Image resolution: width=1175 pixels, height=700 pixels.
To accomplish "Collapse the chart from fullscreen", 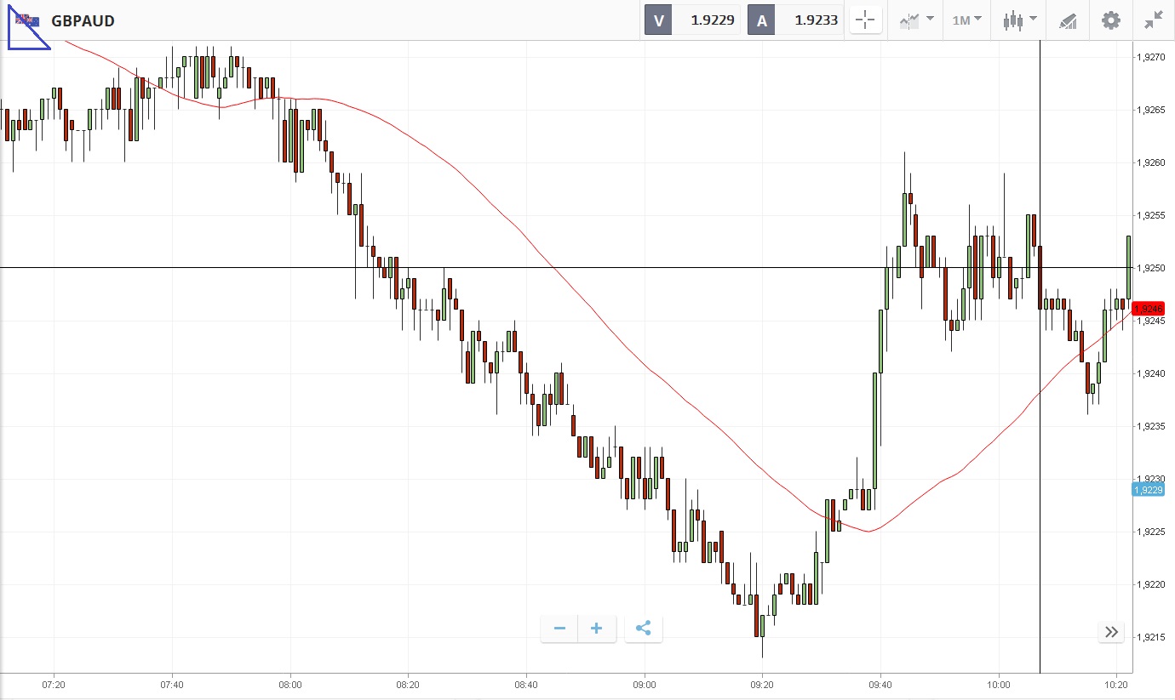I will [x=1154, y=20].
